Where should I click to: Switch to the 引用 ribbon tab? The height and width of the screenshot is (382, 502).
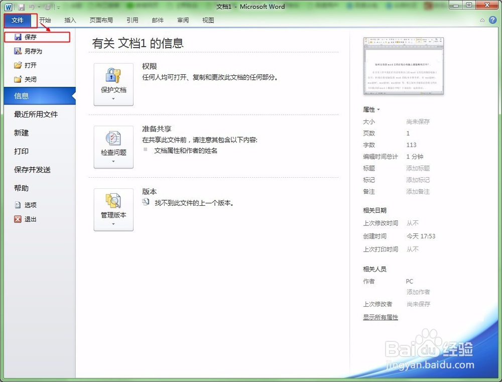[132, 20]
